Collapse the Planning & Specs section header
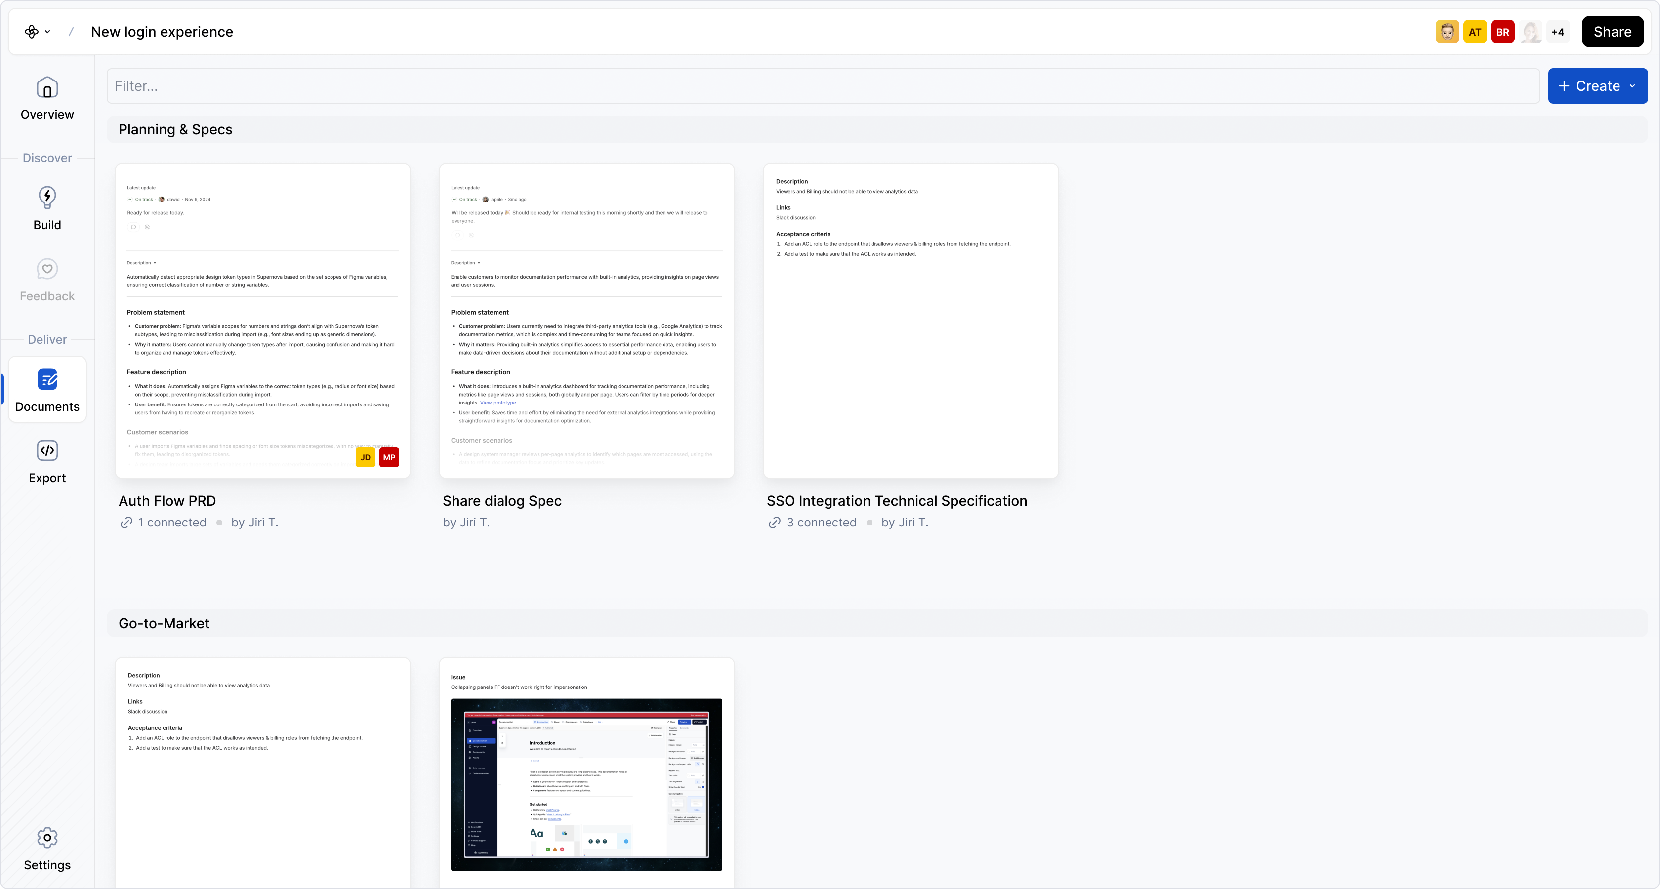Image resolution: width=1660 pixels, height=889 pixels. point(175,129)
